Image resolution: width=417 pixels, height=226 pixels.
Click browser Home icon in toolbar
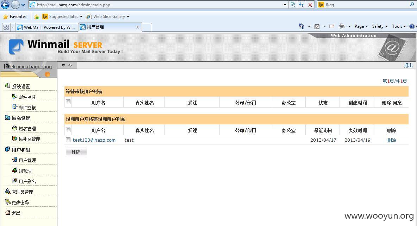(301, 26)
